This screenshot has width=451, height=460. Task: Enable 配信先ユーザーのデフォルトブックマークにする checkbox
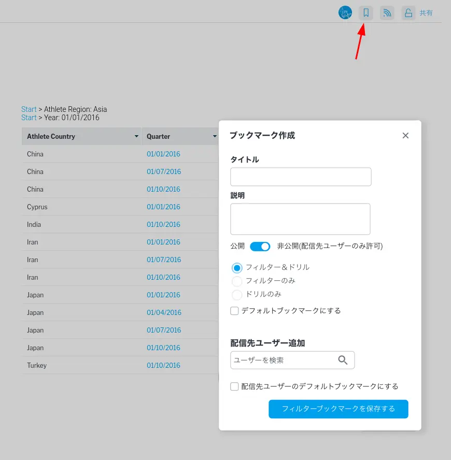(x=234, y=386)
